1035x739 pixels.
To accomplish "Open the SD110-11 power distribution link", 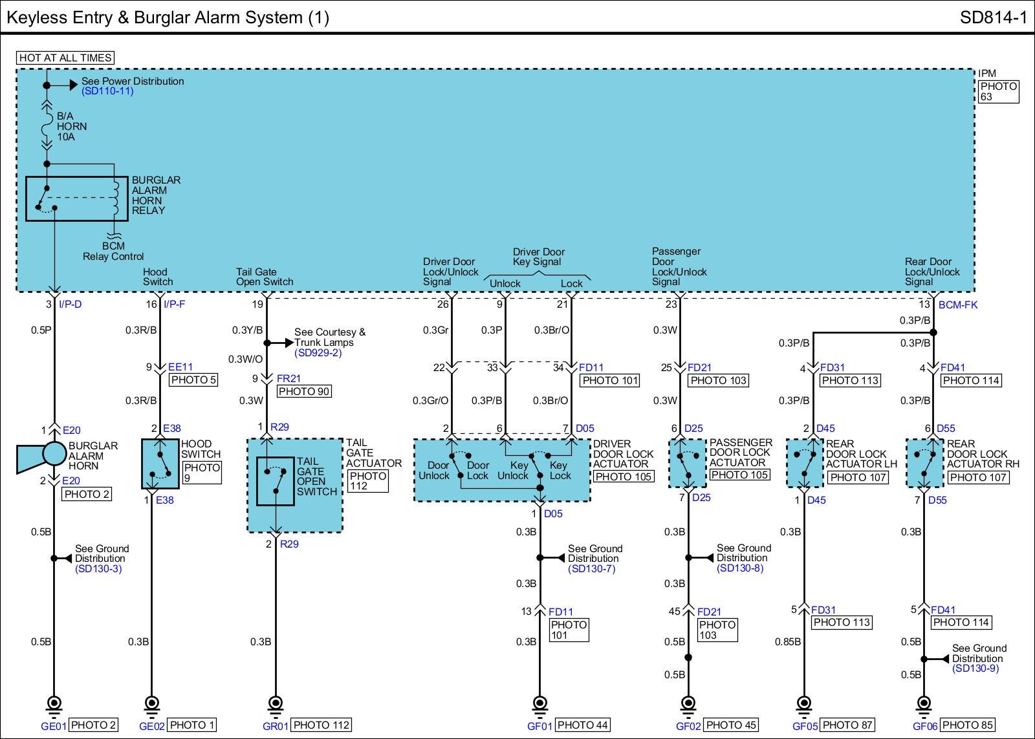I will pyautogui.click(x=107, y=91).
